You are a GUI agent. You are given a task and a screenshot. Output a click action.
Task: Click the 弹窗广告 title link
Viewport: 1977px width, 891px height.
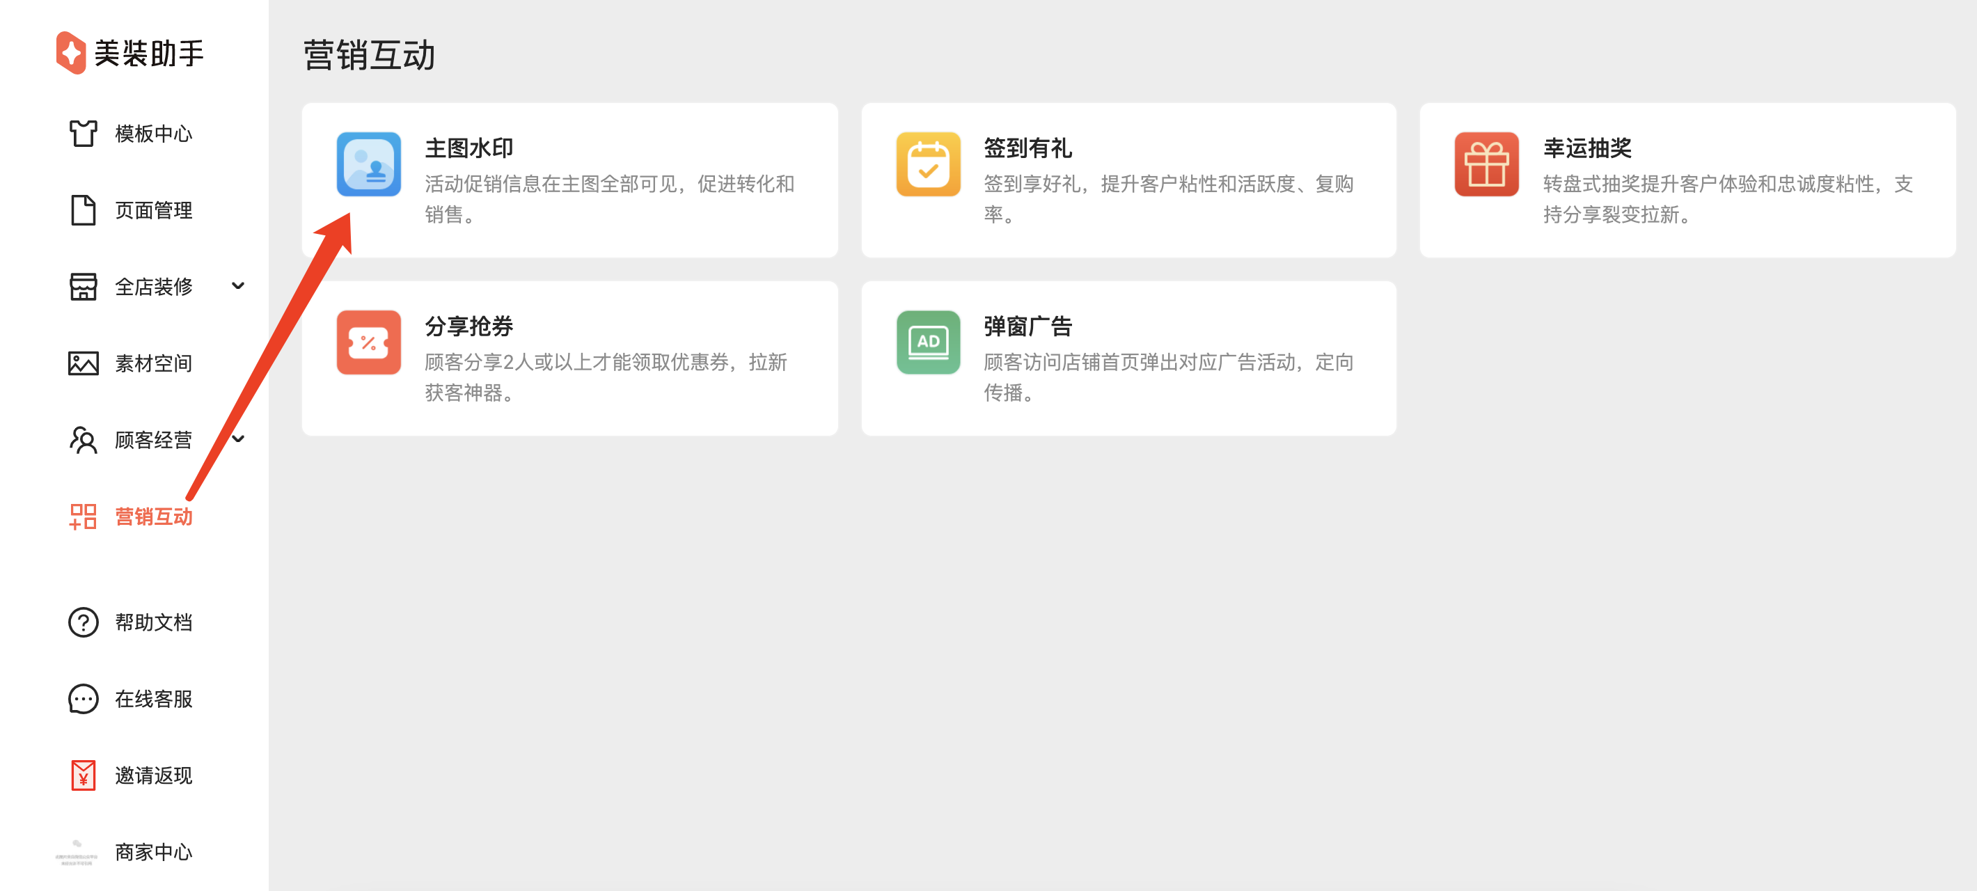[1027, 326]
